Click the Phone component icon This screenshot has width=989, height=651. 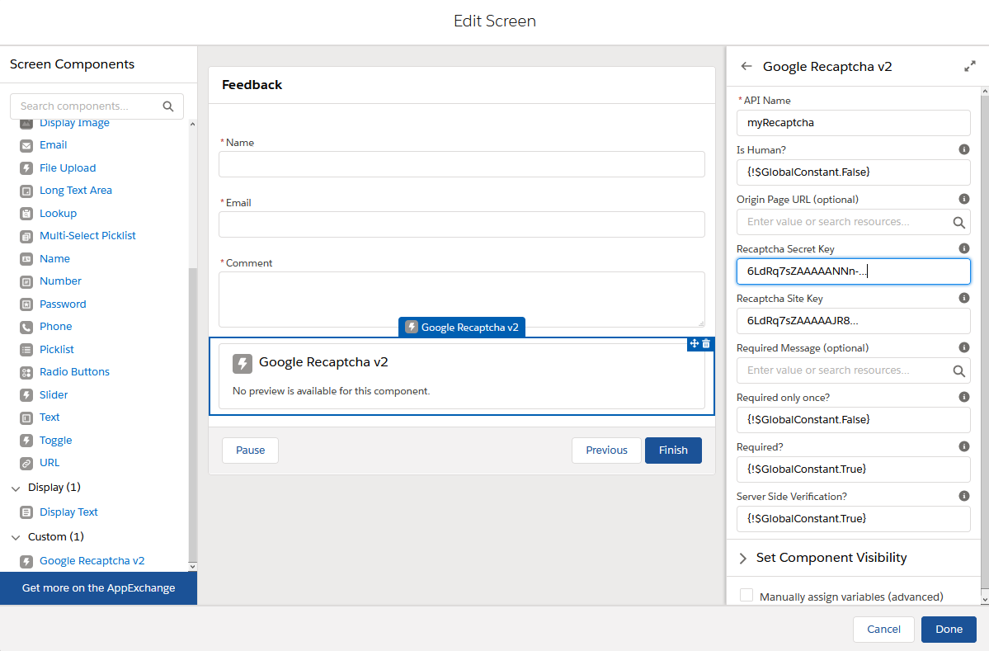click(26, 328)
